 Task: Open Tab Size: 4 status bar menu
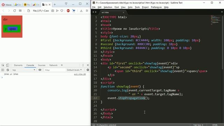coord(198,125)
